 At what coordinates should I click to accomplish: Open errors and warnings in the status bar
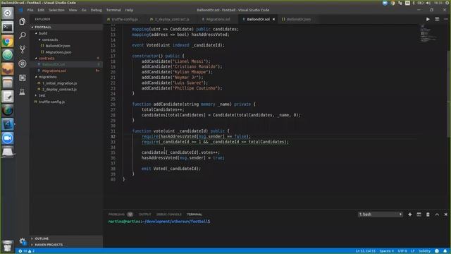pos(27,251)
